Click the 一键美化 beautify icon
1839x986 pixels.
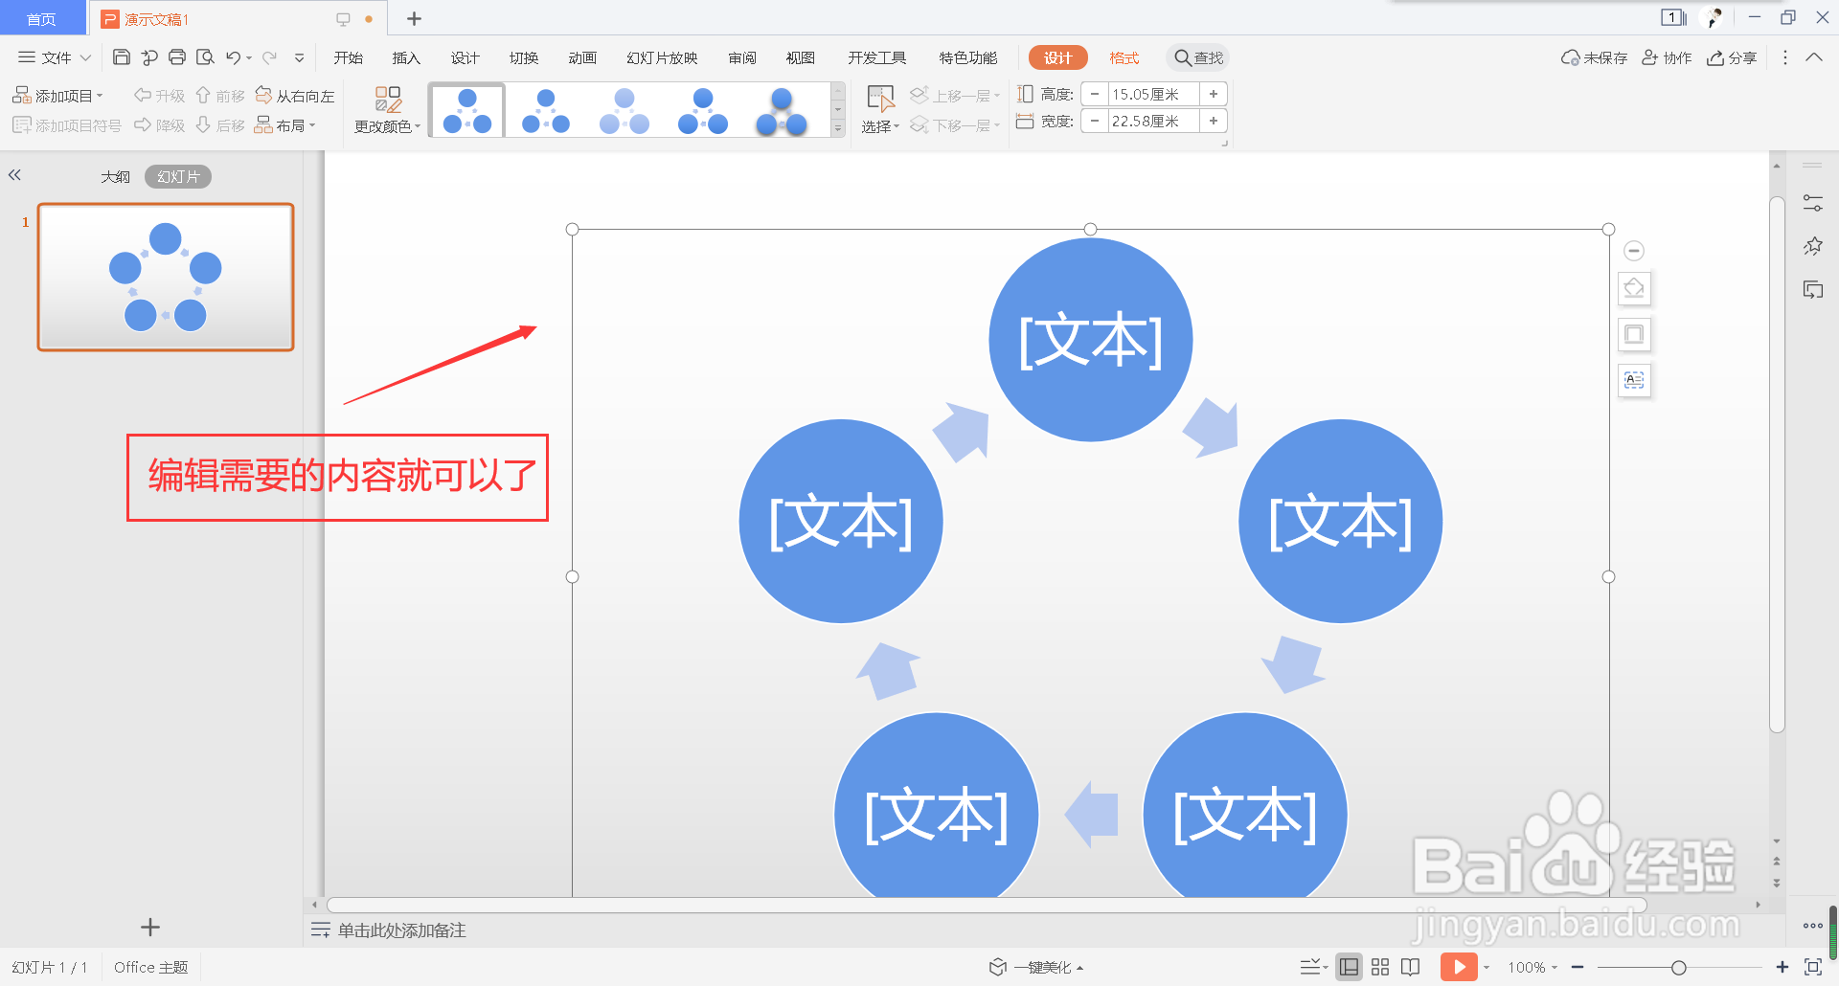coord(998,967)
